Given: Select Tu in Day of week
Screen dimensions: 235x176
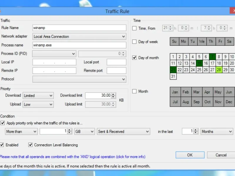Looking at the screenshot, I should click(193, 41).
